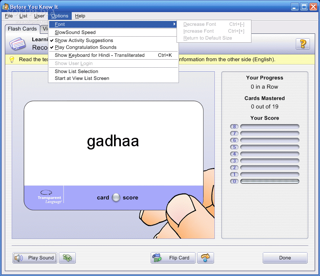Click the Flip Card button

[173, 258]
